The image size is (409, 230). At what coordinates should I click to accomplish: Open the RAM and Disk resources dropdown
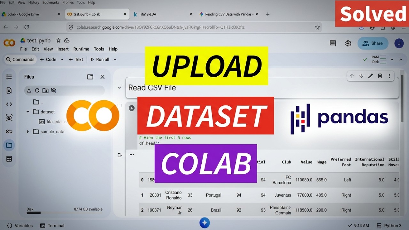point(392,59)
